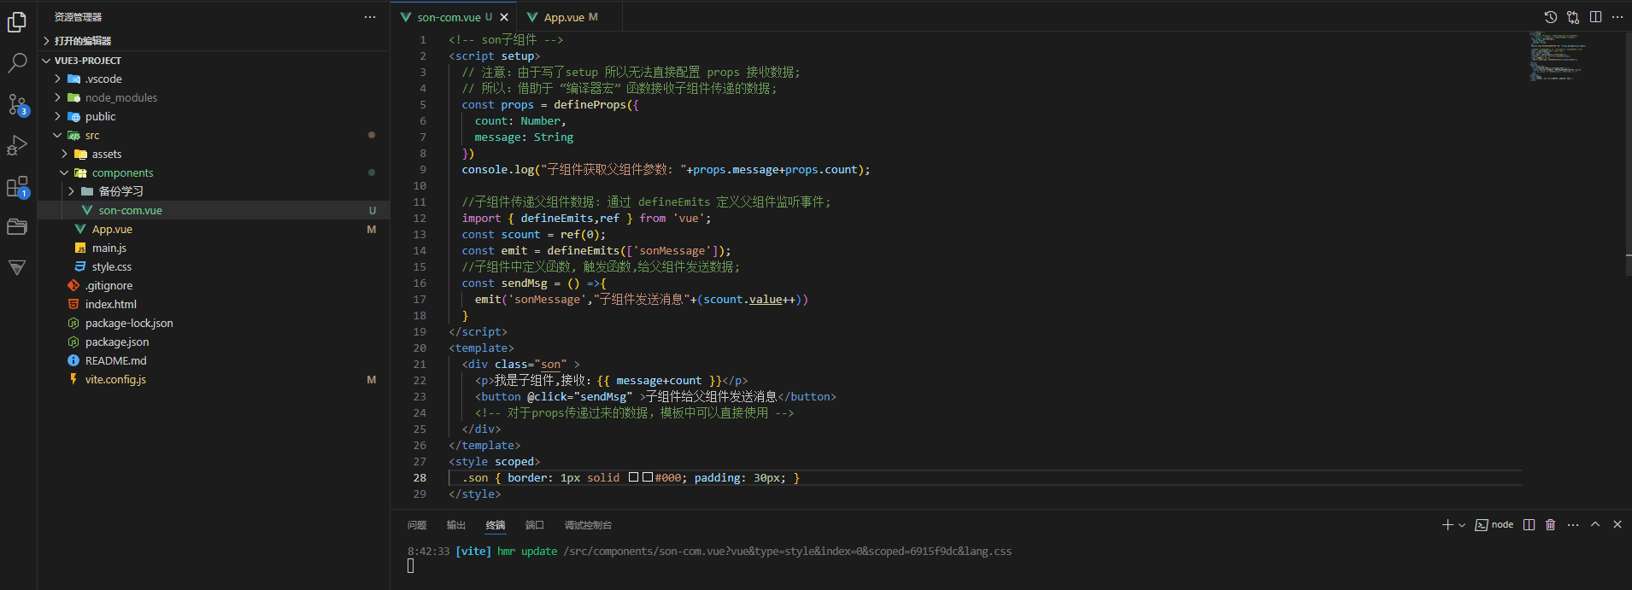Maximize the terminal panel size
Image resolution: width=1632 pixels, height=590 pixels.
click(1595, 525)
